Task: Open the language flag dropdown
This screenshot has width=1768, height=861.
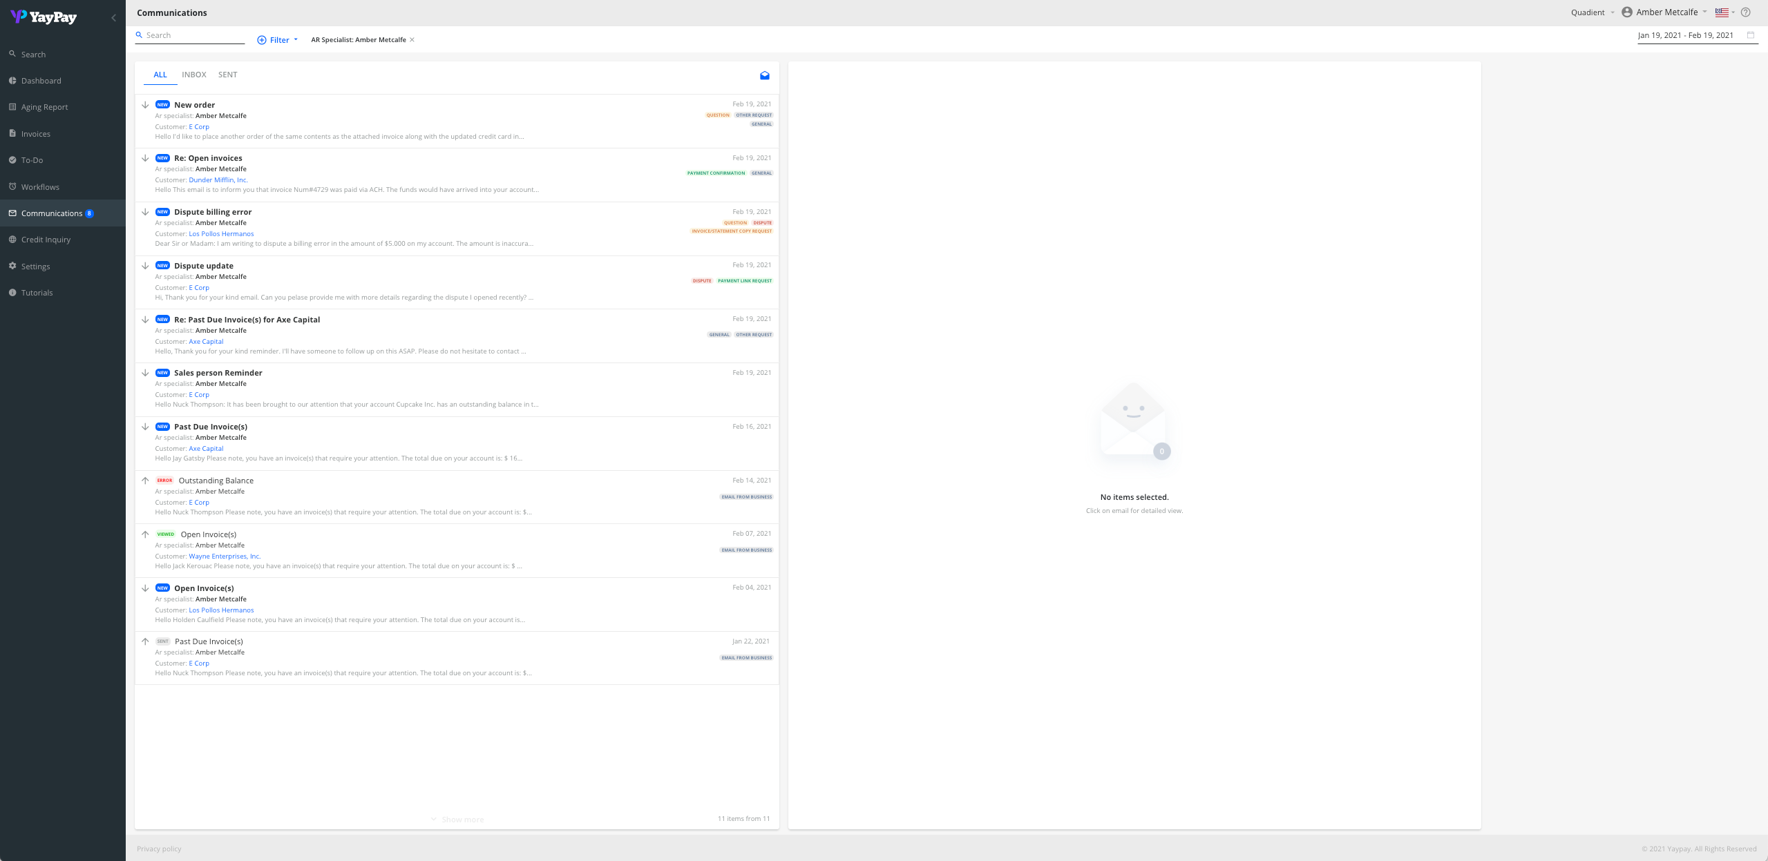Action: (x=1724, y=12)
